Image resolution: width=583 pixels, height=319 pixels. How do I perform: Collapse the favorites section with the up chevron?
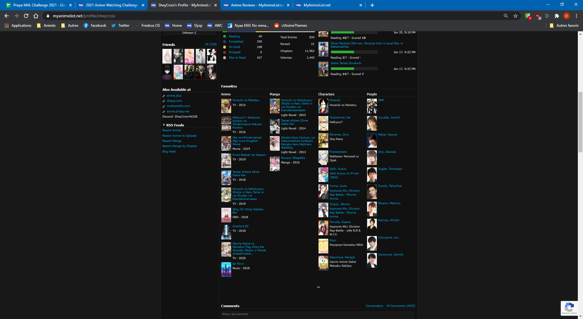(318, 287)
